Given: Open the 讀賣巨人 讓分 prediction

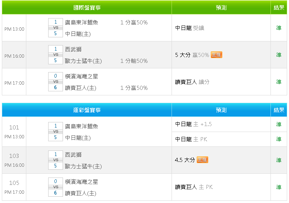Looking at the screenshot, I should tap(192, 82).
